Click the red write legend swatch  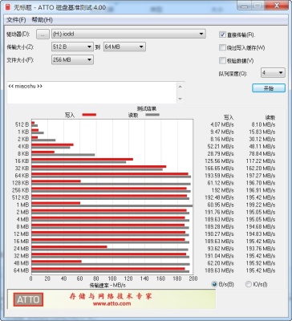point(89,115)
